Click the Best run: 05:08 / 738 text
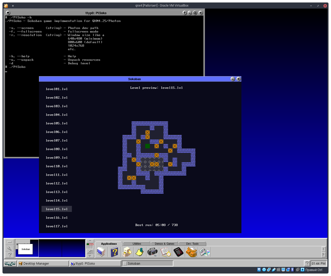Viewport: 331px width, 276px height. [x=156, y=225]
